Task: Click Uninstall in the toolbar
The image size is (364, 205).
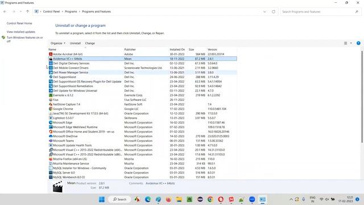Action: point(75,43)
